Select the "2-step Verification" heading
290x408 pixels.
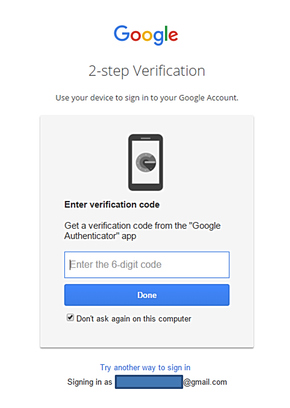[x=147, y=71]
